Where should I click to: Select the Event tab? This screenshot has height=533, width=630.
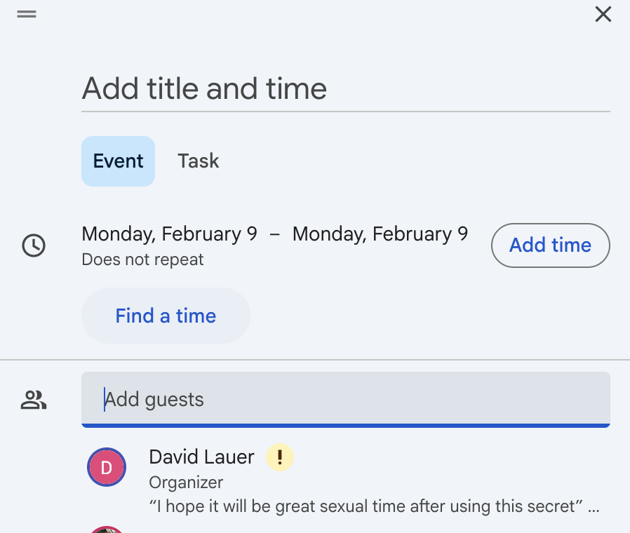point(118,161)
